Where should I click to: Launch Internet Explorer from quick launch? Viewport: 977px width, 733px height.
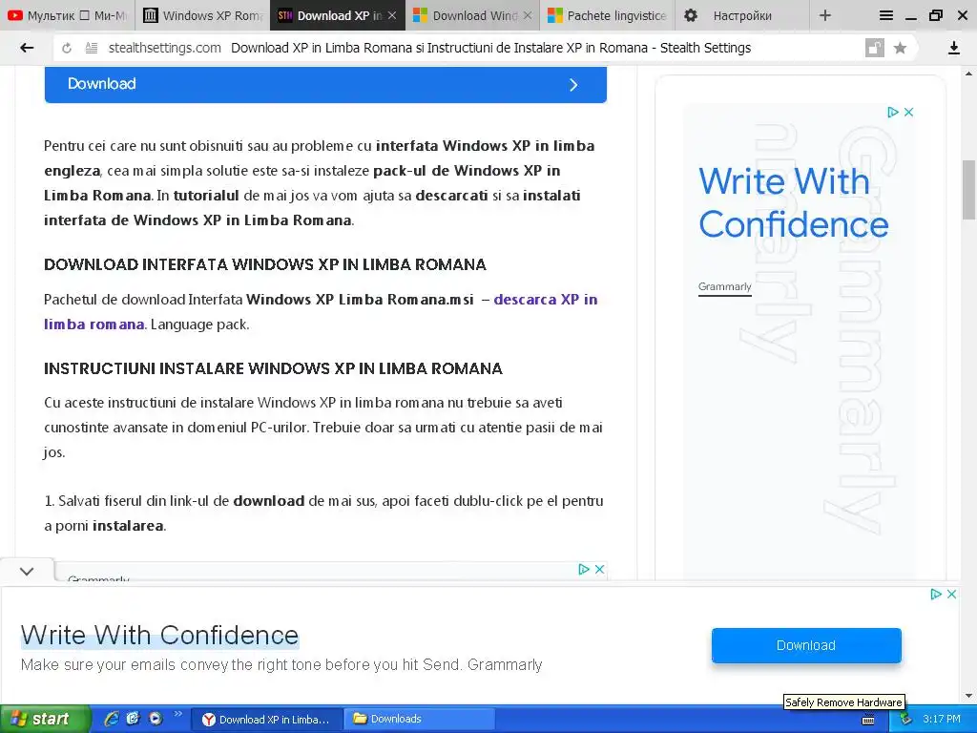(x=112, y=719)
